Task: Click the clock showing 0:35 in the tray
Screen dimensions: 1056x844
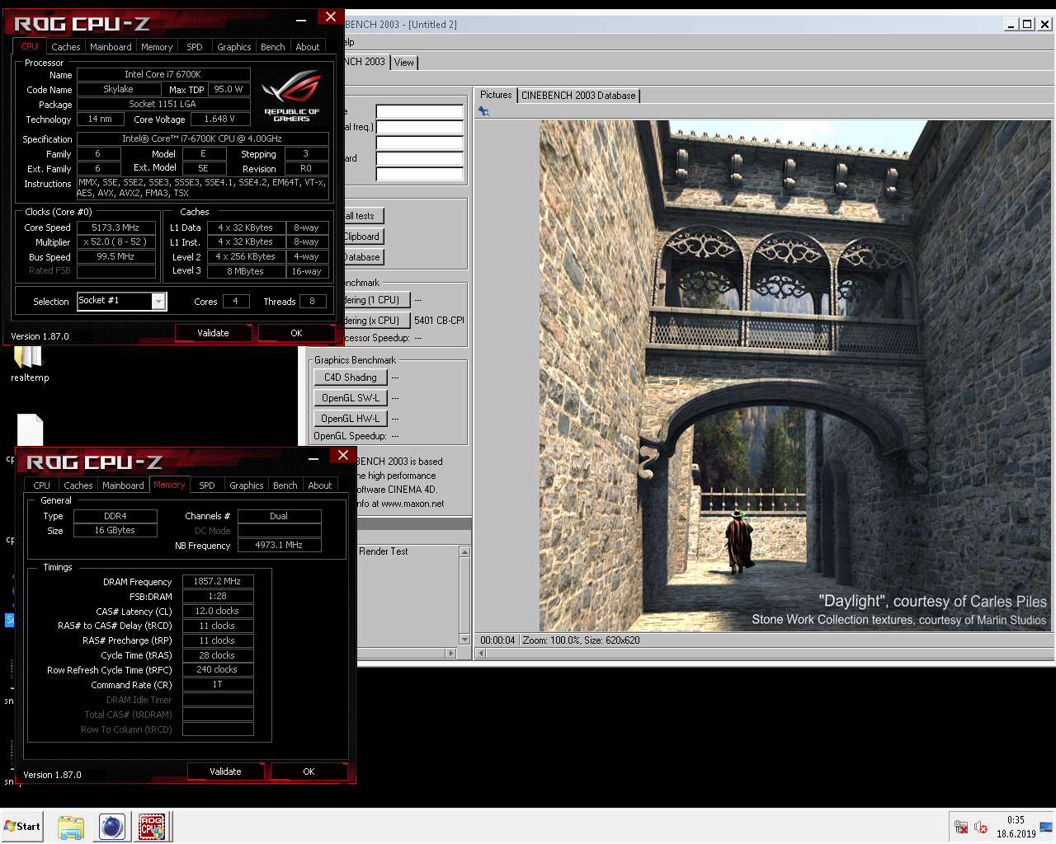Action: pyautogui.click(x=1016, y=820)
